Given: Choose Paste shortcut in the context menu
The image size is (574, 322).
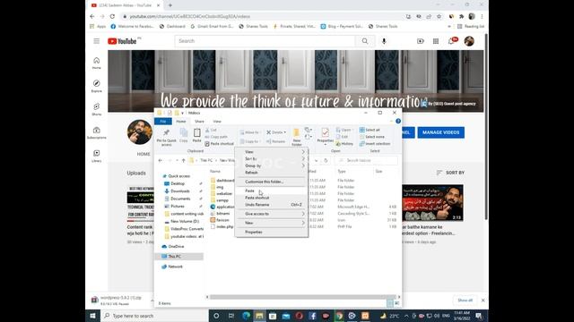Looking at the screenshot, I should 271,198.
